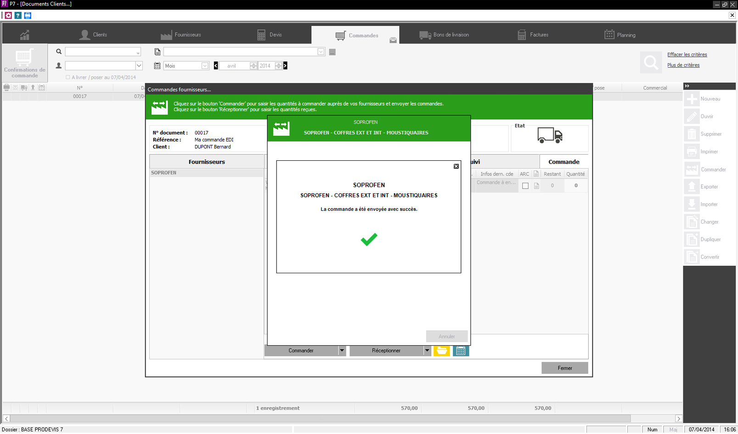This screenshot has height=434, width=738.
Task: Open the help question mark icon
Action: (18, 15)
